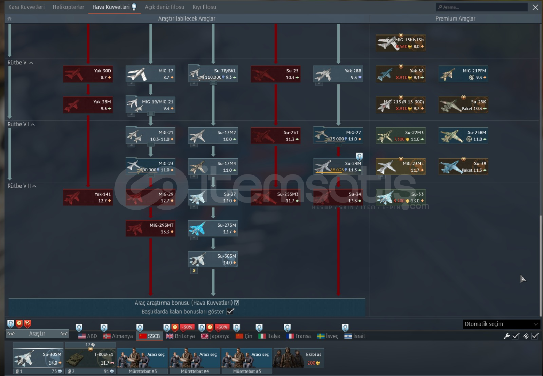This screenshot has height=376, width=543.
Task: Select the Su-27SM aircraft card
Action: pyautogui.click(x=213, y=228)
